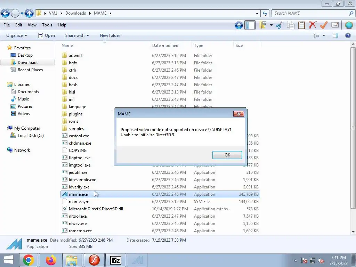
Task: Click the Cut scissors icon
Action: (x=280, y=25)
